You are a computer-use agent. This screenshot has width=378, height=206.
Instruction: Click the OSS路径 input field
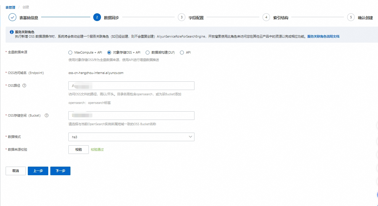(131, 86)
